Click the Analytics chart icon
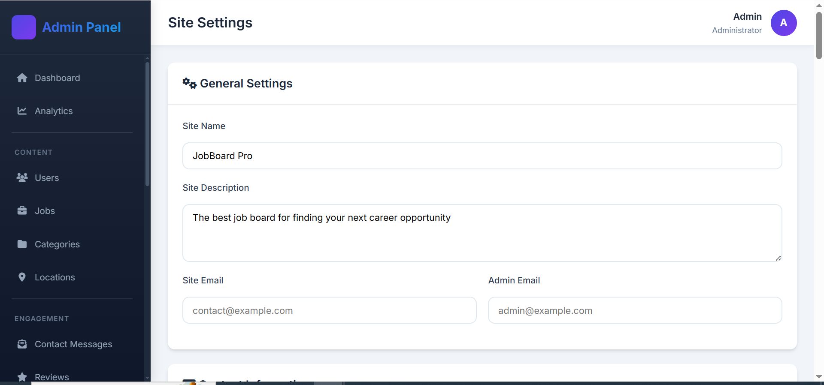Screen dimensions: 824x385 pos(22,111)
